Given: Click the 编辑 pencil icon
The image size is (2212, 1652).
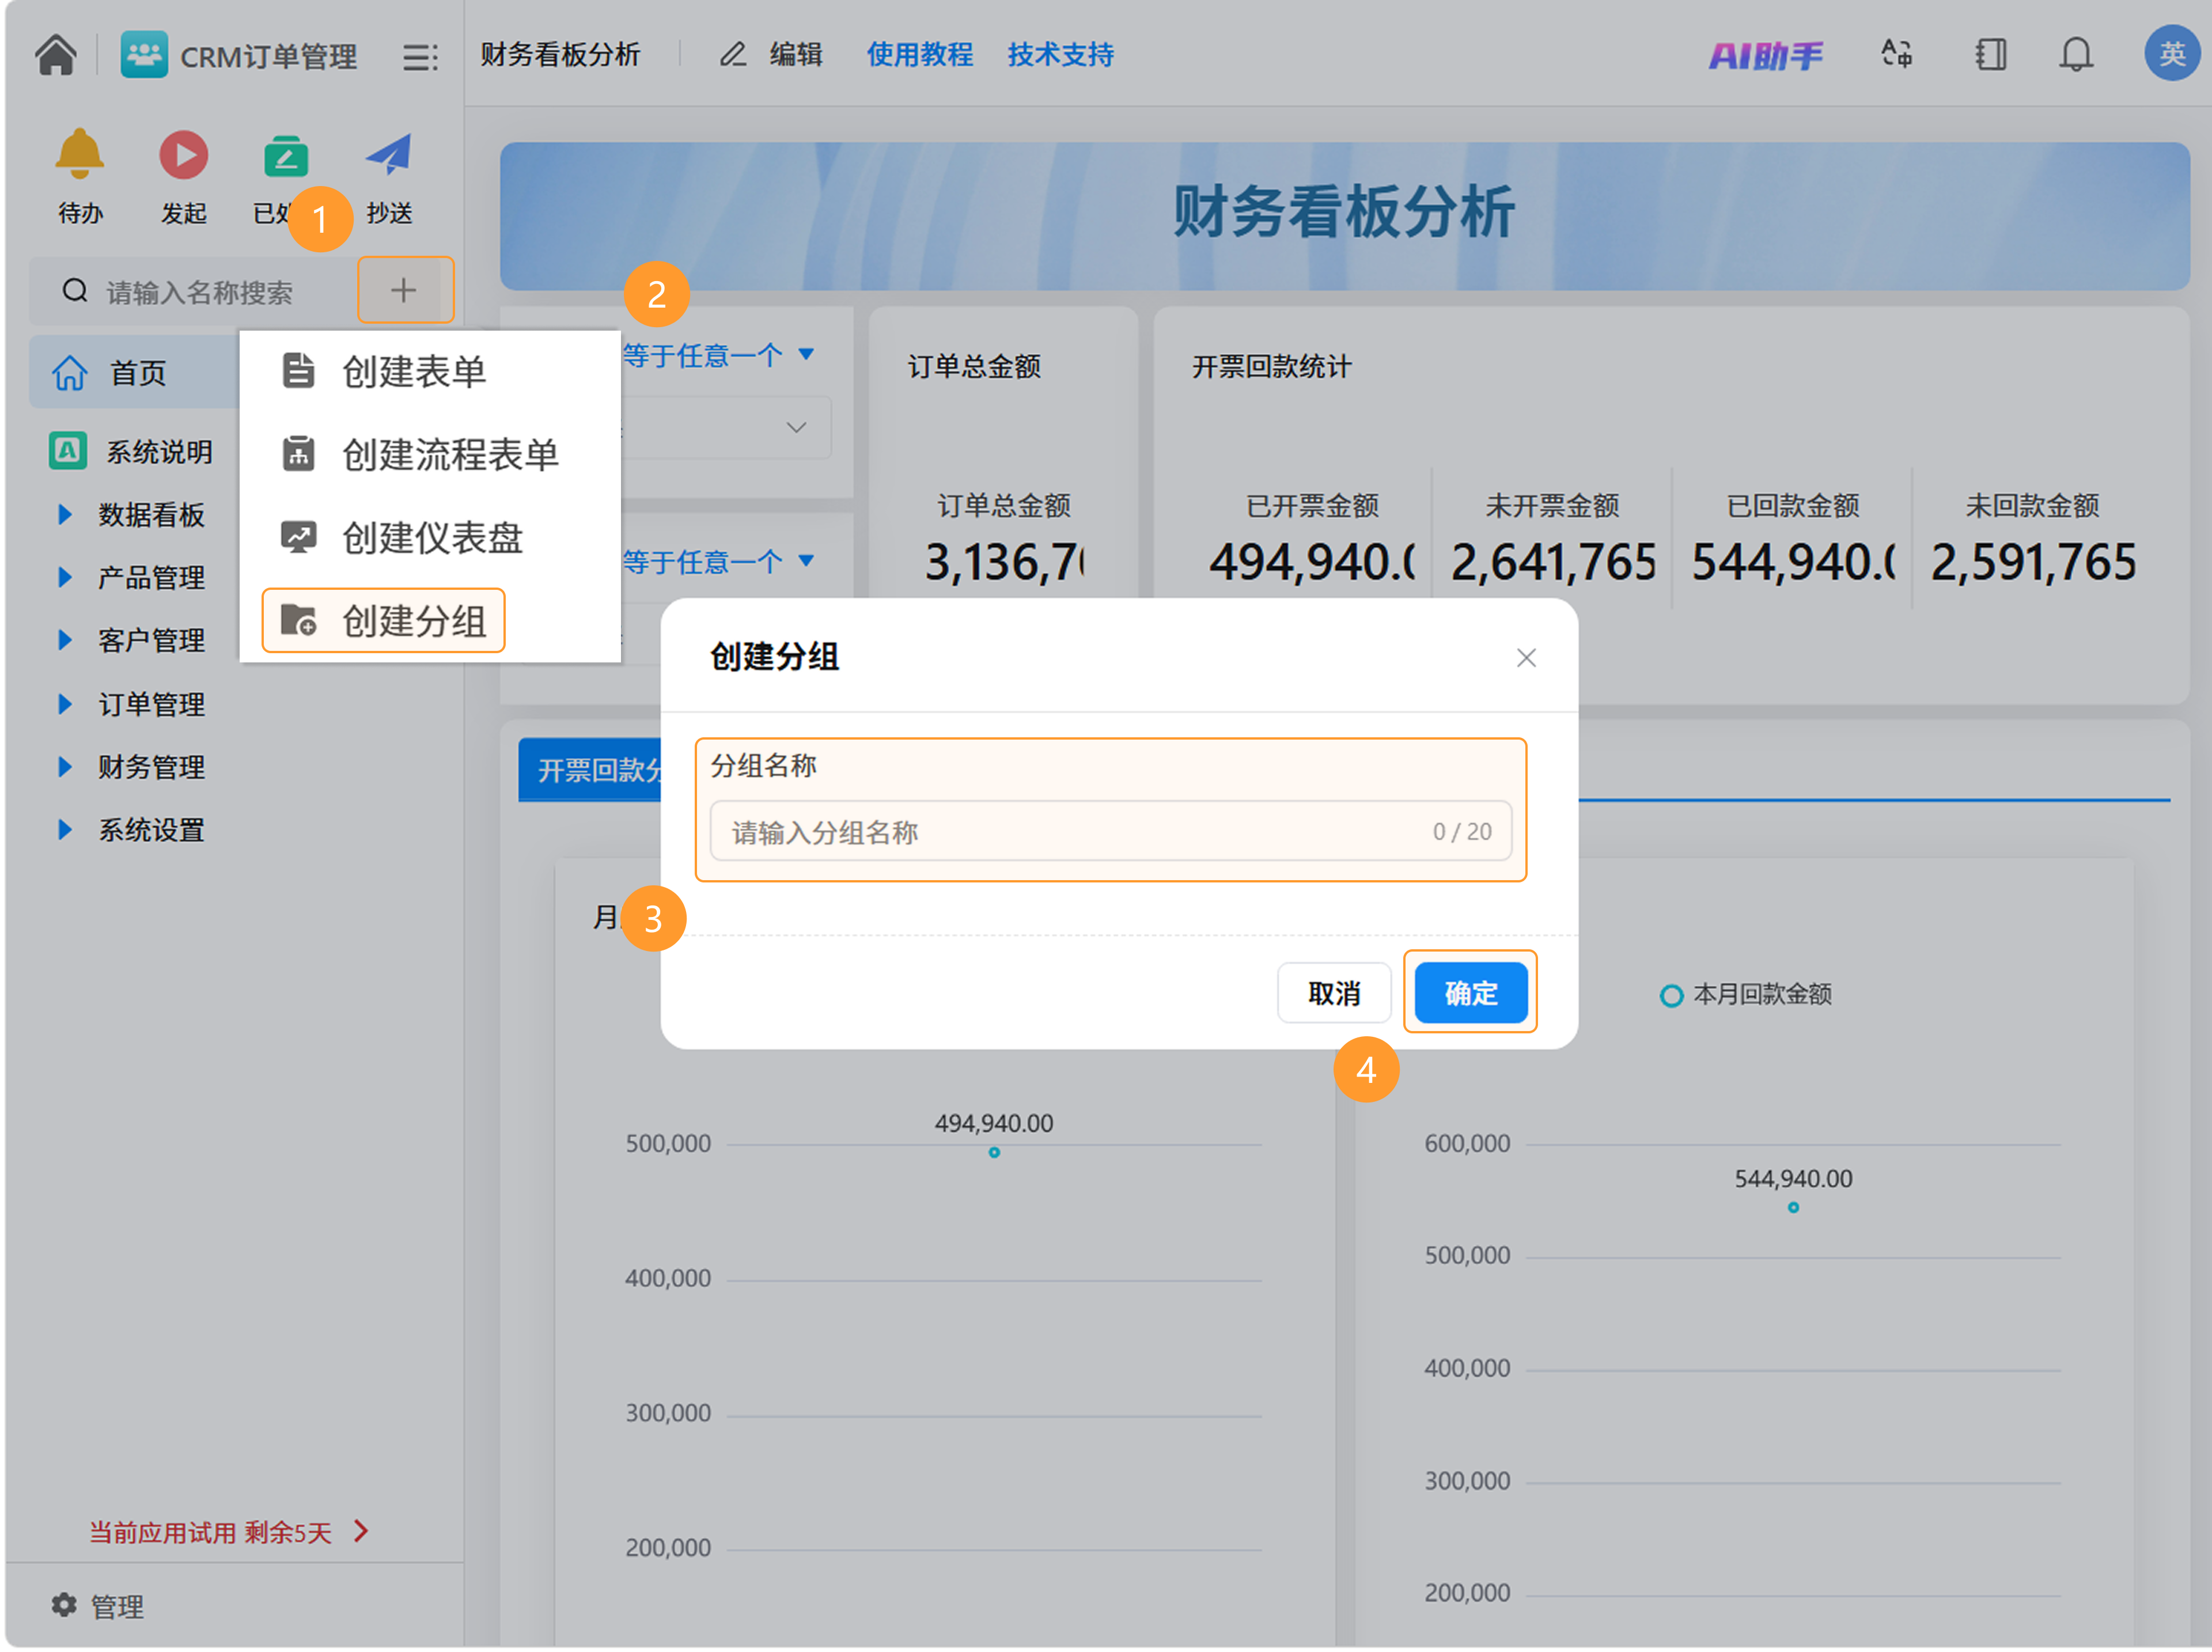Looking at the screenshot, I should point(733,54).
